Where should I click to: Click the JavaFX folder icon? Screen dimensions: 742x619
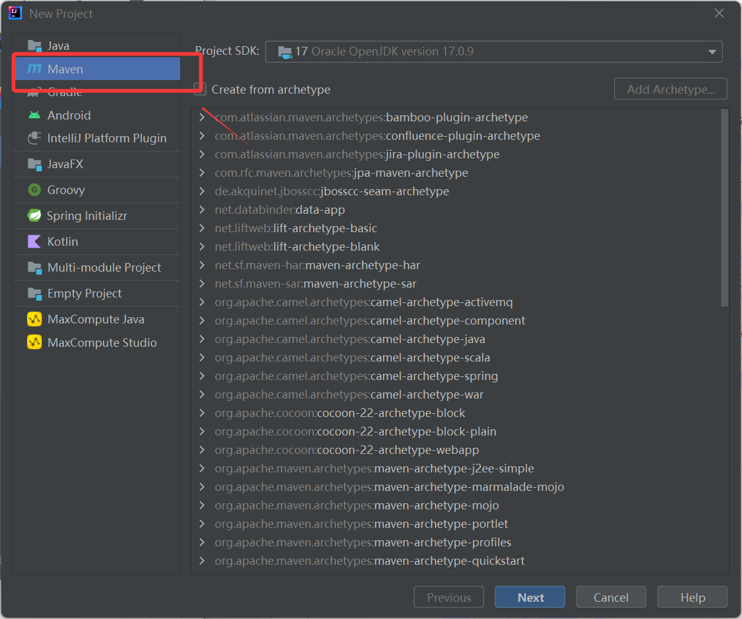34,164
